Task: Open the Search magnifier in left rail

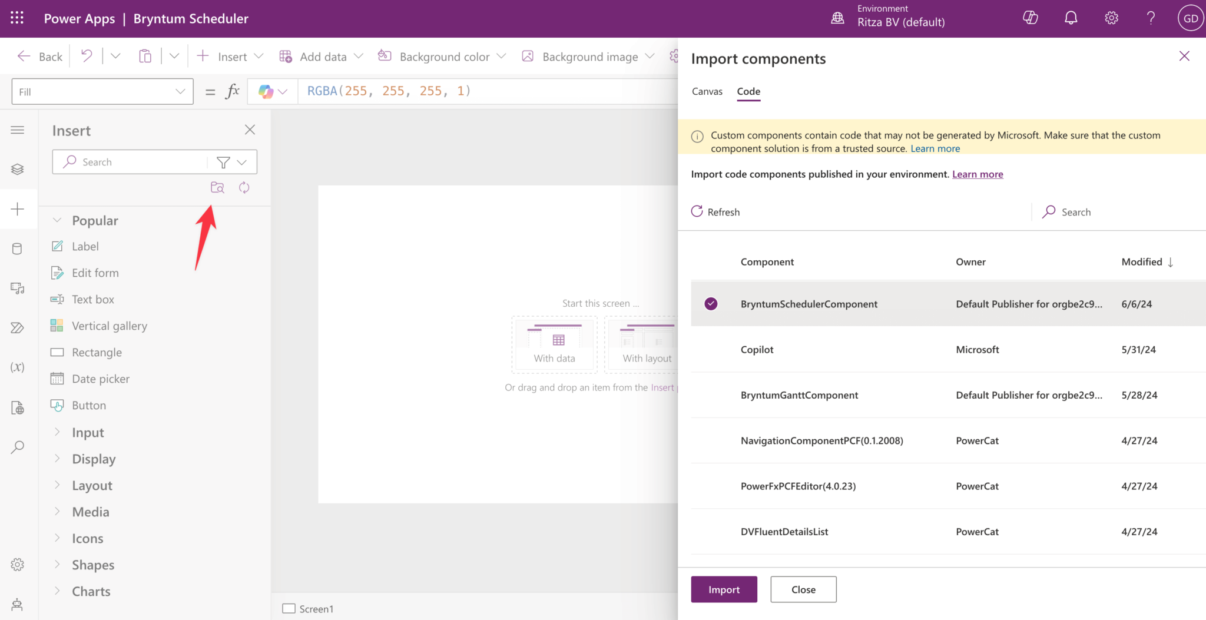Action: 18,447
